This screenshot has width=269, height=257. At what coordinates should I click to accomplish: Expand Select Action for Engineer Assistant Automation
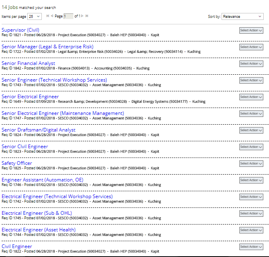(251, 180)
